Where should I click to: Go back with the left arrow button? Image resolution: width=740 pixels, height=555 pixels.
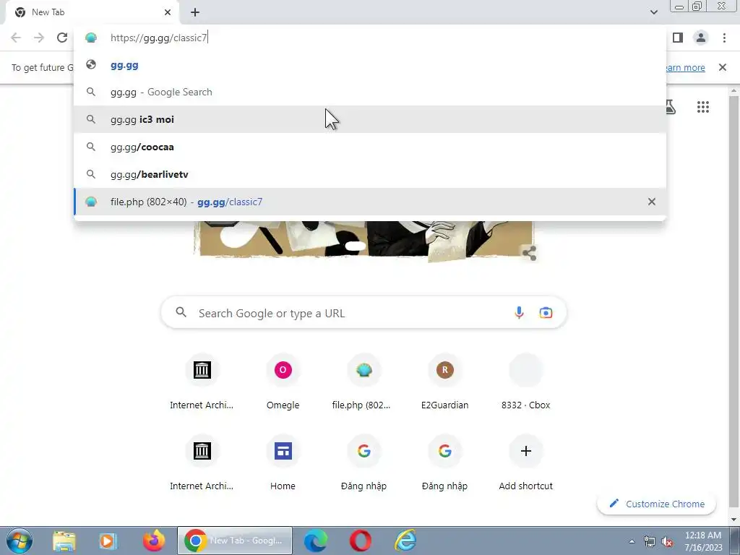(16, 38)
